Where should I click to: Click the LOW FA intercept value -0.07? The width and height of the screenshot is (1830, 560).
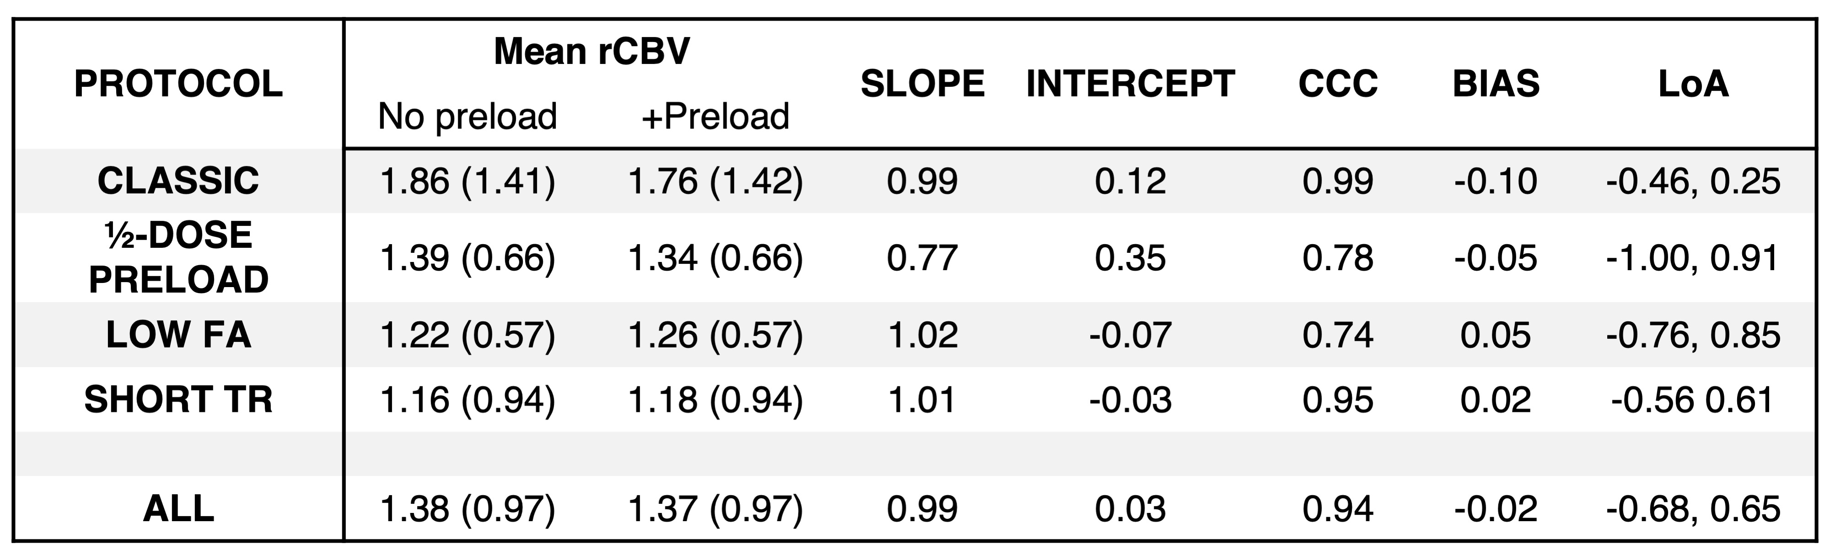(1130, 335)
